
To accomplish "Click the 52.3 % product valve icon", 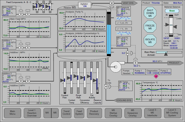I will tap(135, 61).
